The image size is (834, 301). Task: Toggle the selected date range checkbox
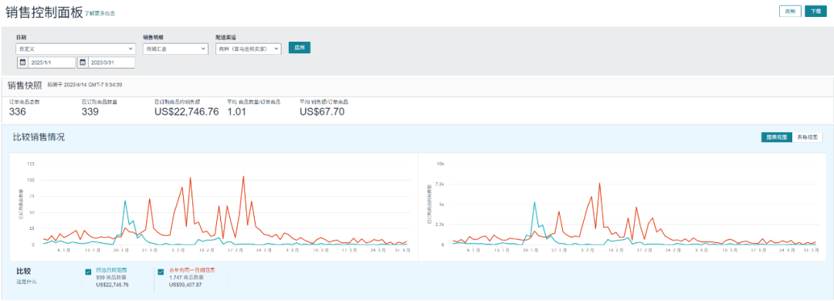coord(88,272)
